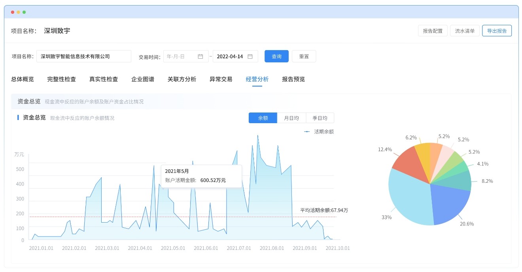The image size is (522, 272).
Task: Click the 20.6% pie label
Action: pyautogui.click(x=467, y=224)
